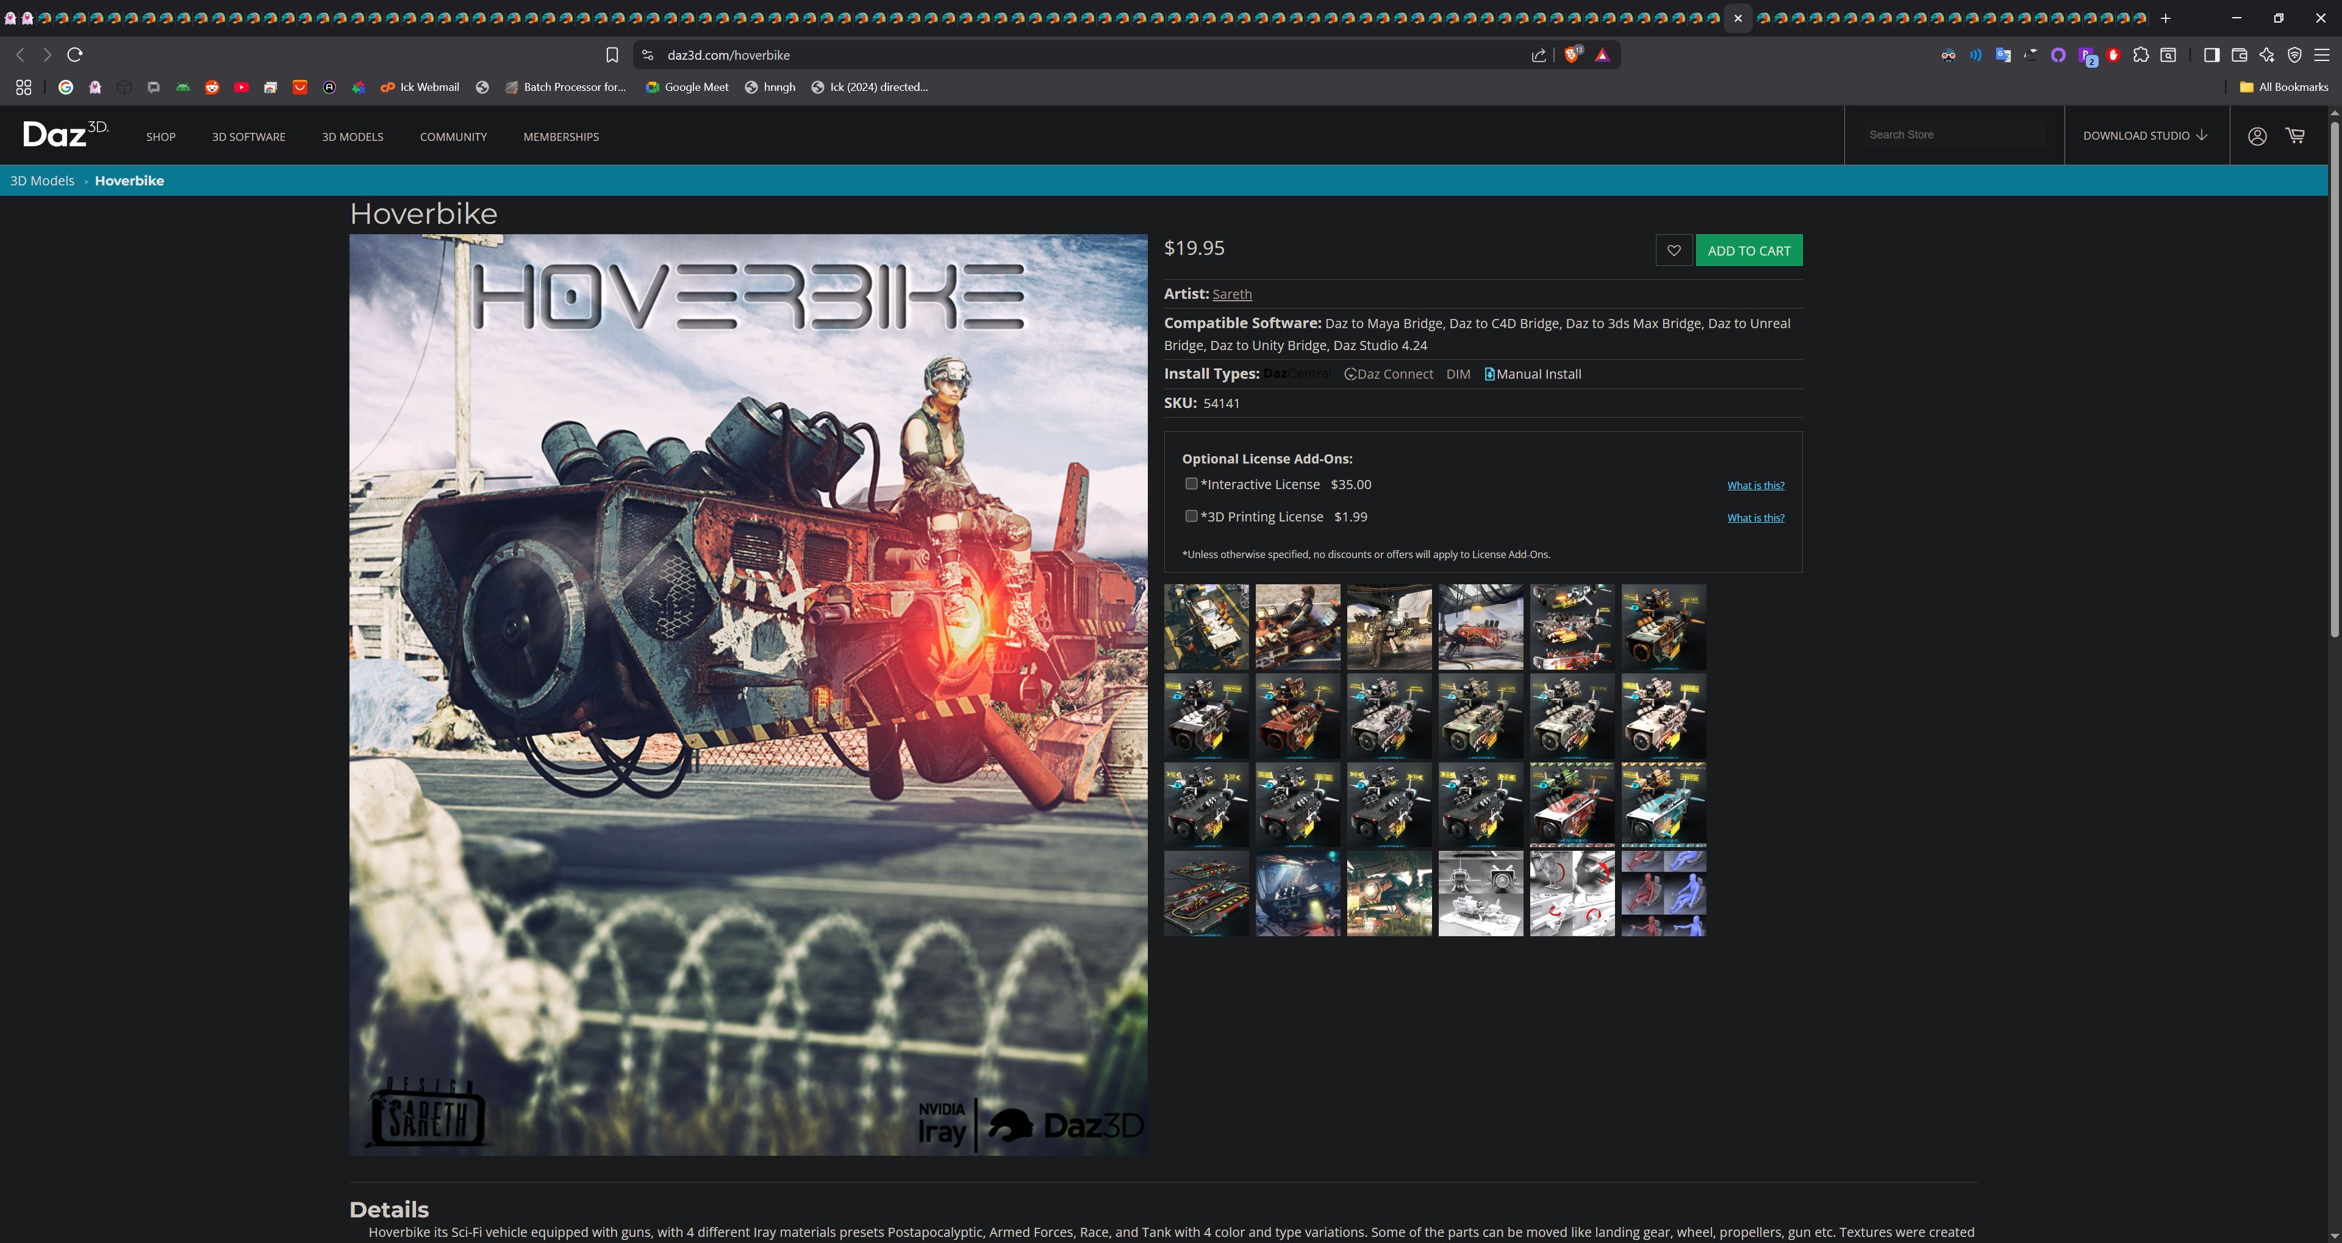This screenshot has width=2342, height=1243.
Task: Click the share page icon
Action: (x=1538, y=56)
